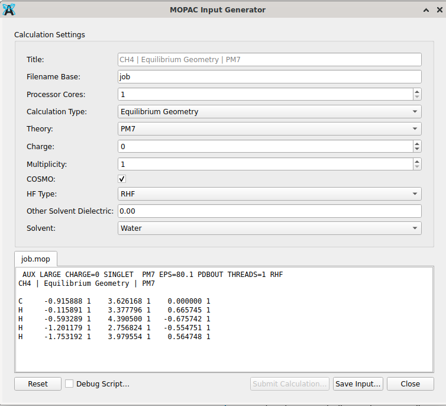Click the Theory label
Image resolution: width=446 pixels, height=406 pixels.
(x=40, y=129)
